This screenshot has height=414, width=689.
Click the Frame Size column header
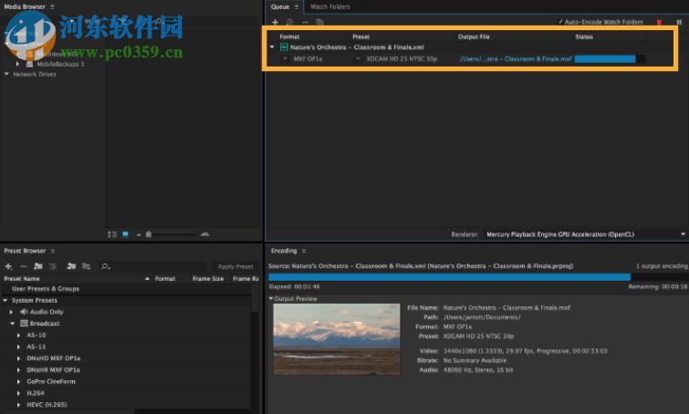[208, 279]
